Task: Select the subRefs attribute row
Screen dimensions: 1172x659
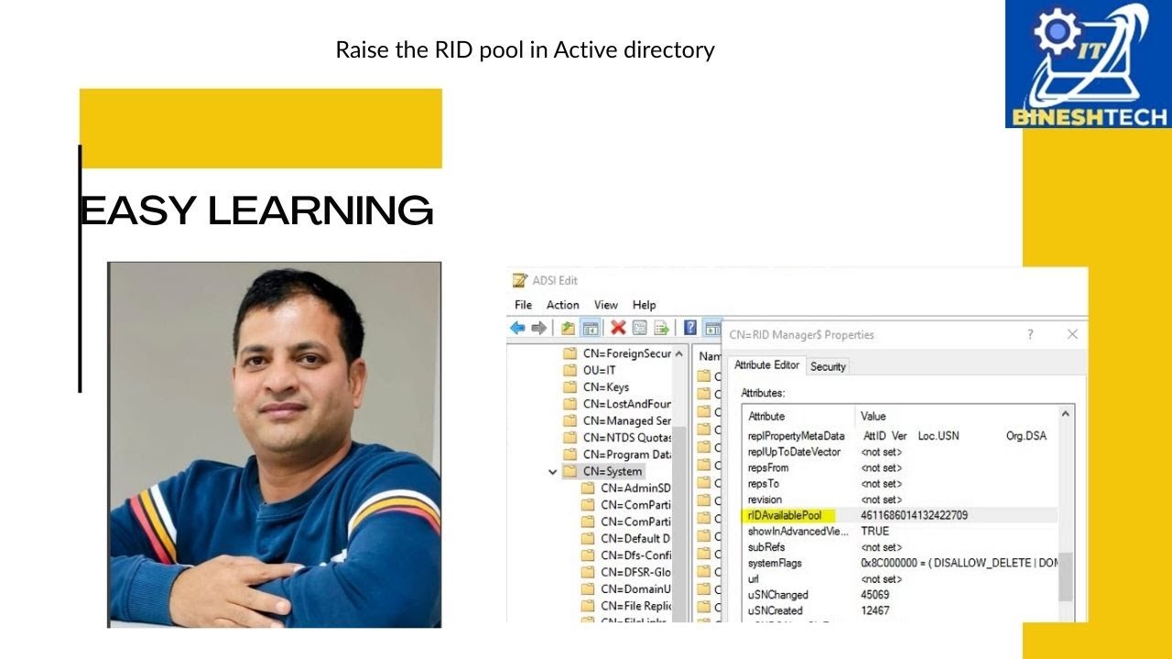Action: (900, 547)
